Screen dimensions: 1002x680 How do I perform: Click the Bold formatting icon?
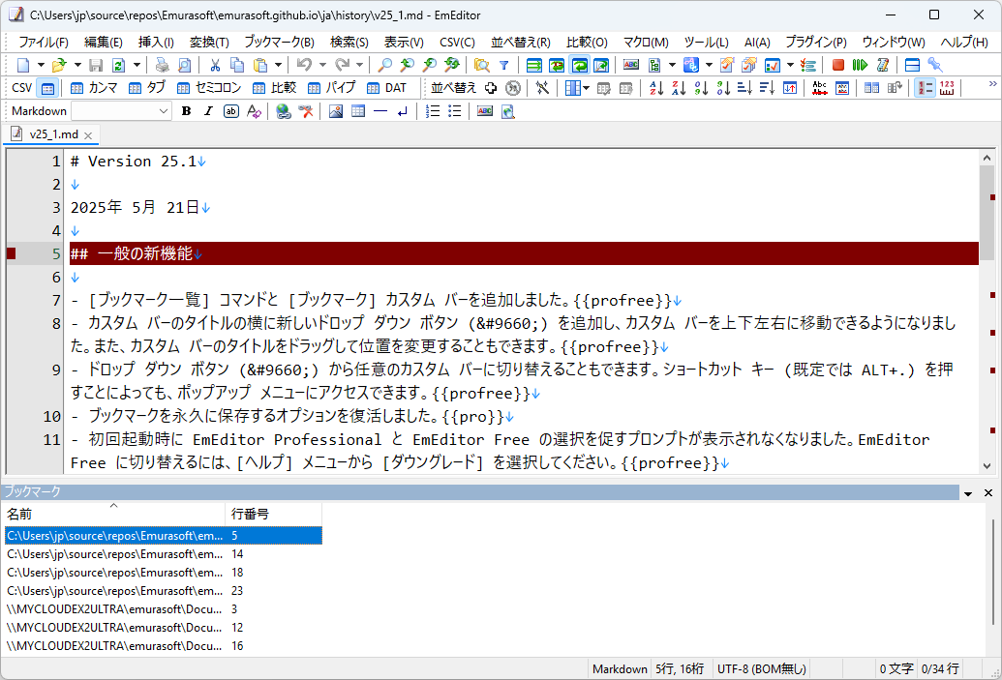(x=187, y=111)
